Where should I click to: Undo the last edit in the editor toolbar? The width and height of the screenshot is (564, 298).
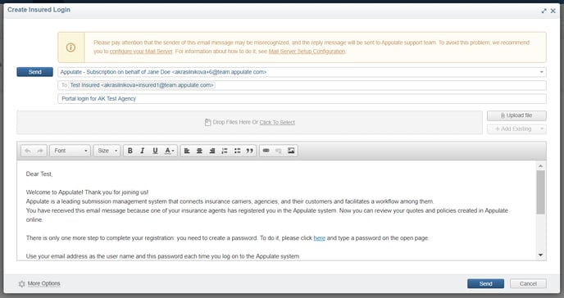[27, 151]
